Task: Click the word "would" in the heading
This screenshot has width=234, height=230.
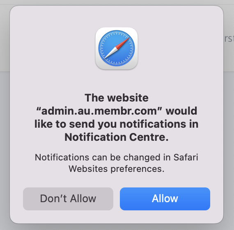Action: tap(181, 111)
